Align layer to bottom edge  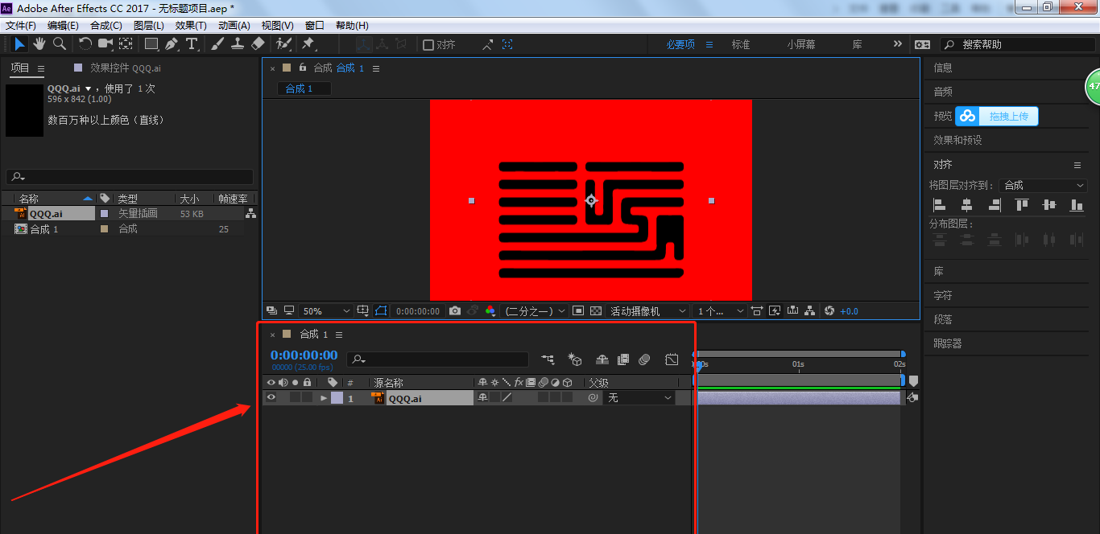coord(1077,205)
